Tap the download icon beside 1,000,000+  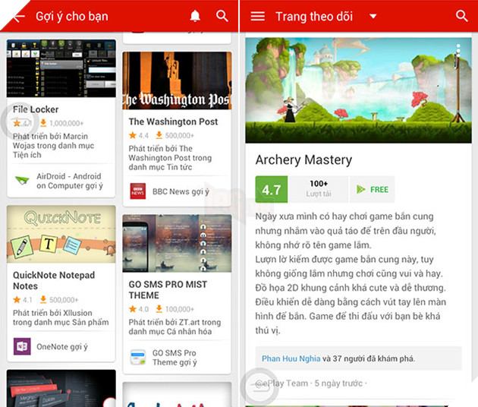click(43, 123)
